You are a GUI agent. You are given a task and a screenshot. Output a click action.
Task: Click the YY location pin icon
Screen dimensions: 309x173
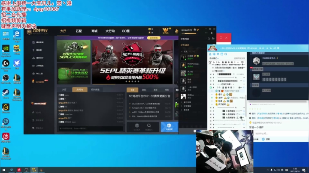[218, 54]
